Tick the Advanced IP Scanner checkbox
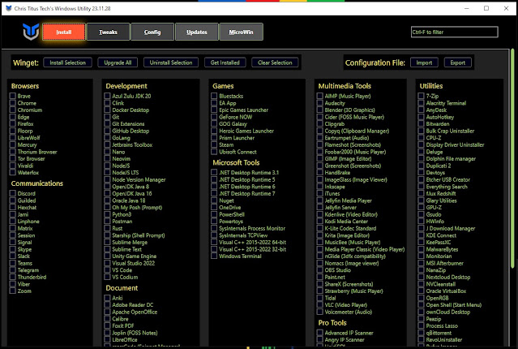 [320, 333]
